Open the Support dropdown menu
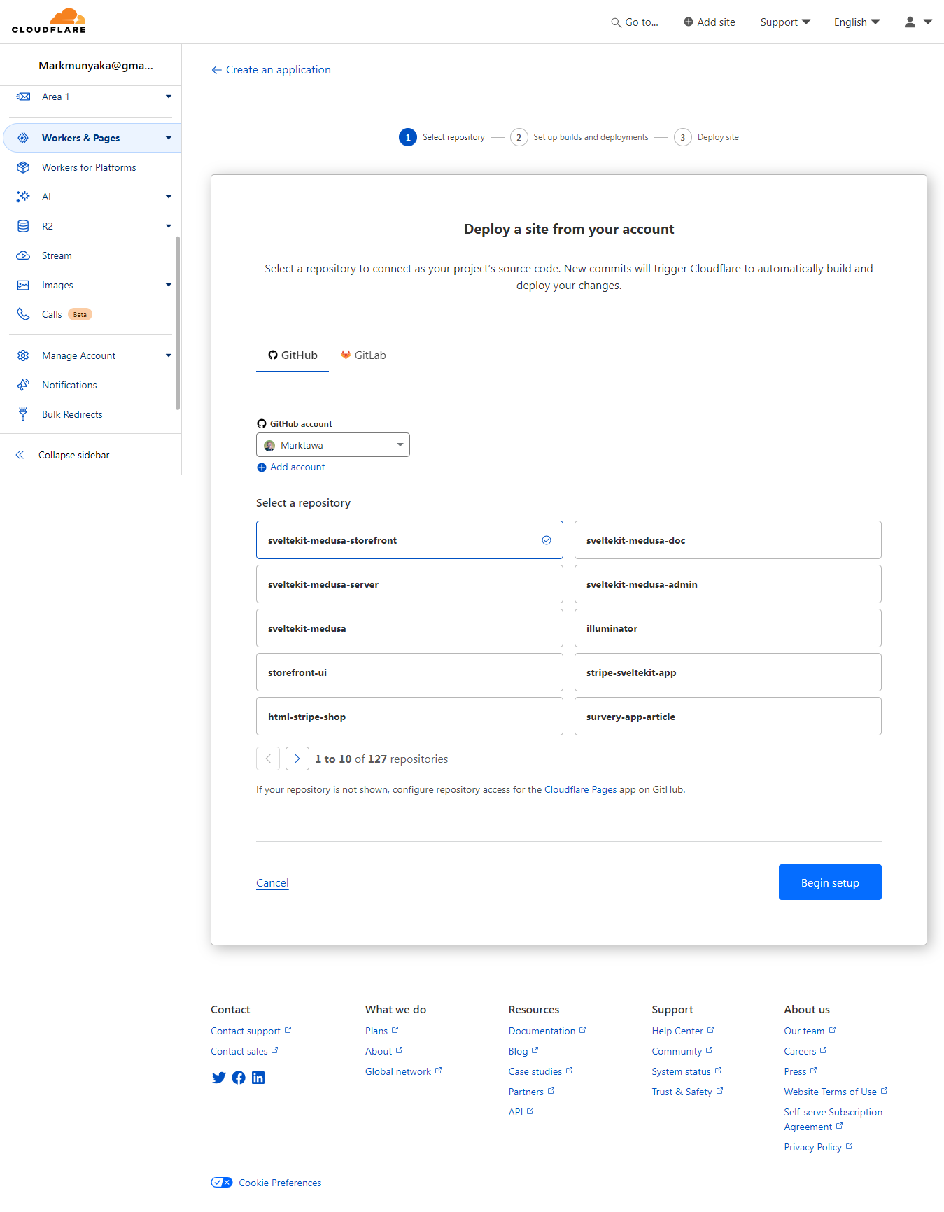This screenshot has height=1212, width=944. pyautogui.click(x=785, y=22)
